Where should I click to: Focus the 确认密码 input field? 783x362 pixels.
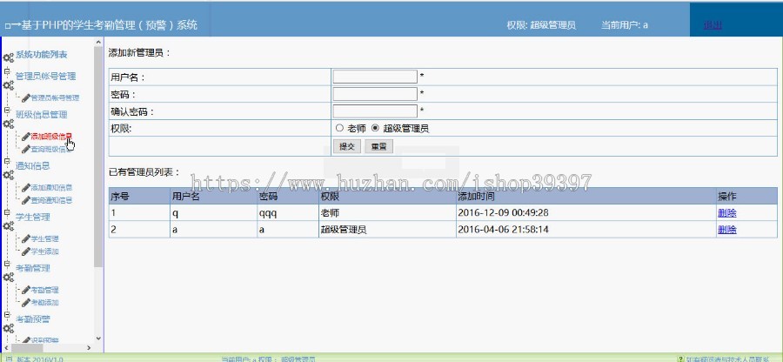375,111
